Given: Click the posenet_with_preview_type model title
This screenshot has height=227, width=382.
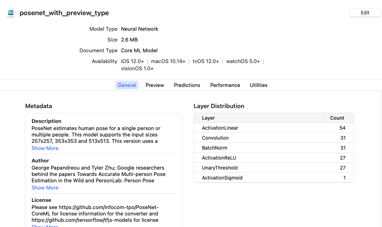Looking at the screenshot, I should [64, 13].
